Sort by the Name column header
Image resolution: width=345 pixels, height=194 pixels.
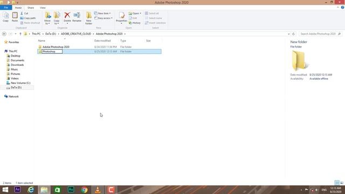(x=42, y=41)
